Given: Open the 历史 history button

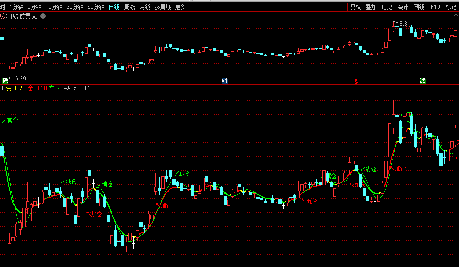Looking at the screenshot, I should (387, 7).
